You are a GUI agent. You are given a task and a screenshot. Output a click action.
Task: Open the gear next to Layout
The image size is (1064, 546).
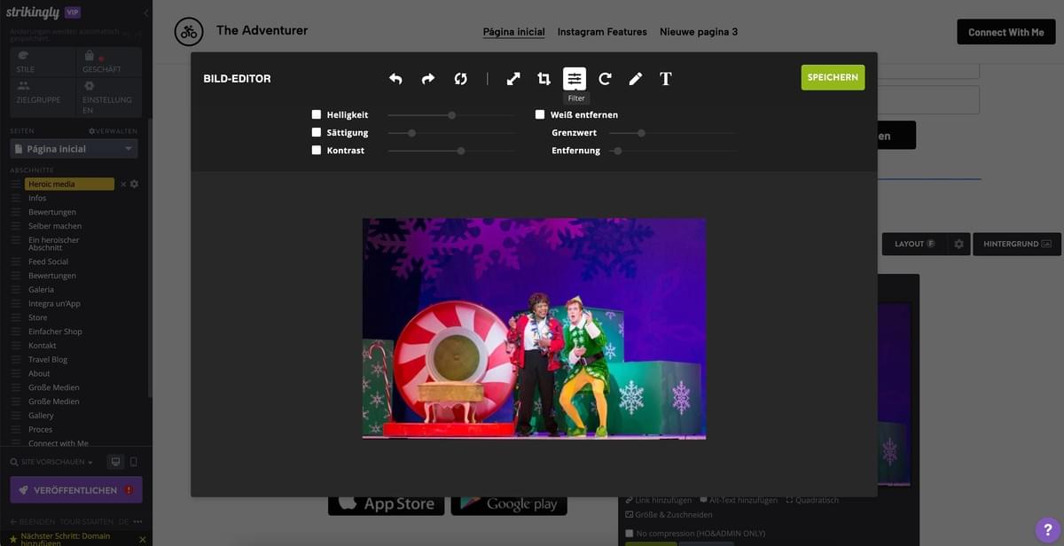coord(958,244)
